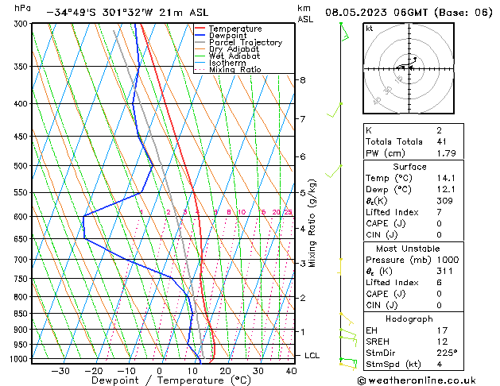Click the weatheronline.co.uk copyright text
Viewport: 500px width, 386px height.
point(417,380)
